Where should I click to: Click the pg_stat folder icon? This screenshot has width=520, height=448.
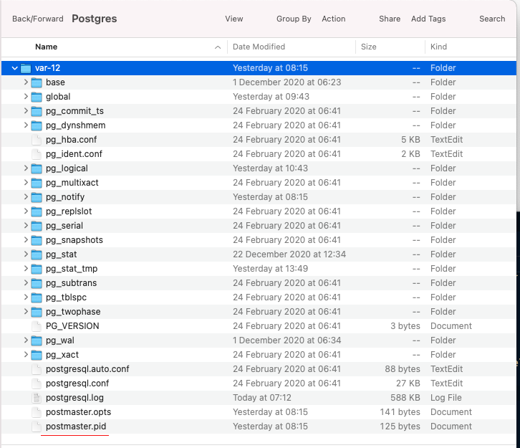[37, 254]
